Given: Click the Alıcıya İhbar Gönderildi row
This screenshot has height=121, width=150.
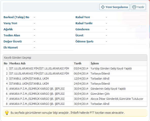Looking at the screenshot, I should (75, 99).
